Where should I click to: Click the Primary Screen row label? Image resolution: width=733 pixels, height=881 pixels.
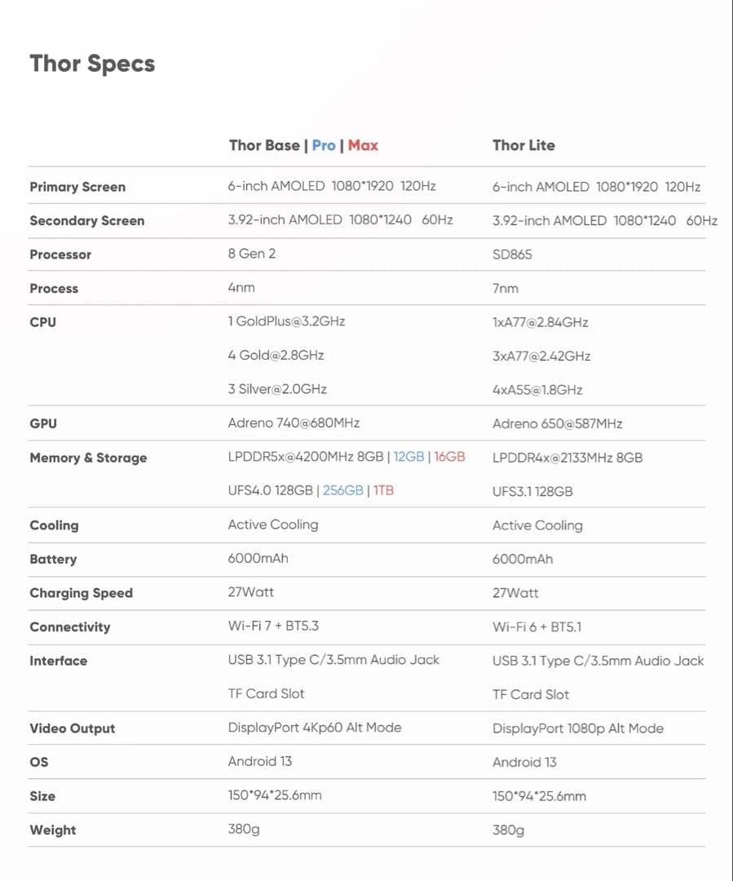[77, 187]
